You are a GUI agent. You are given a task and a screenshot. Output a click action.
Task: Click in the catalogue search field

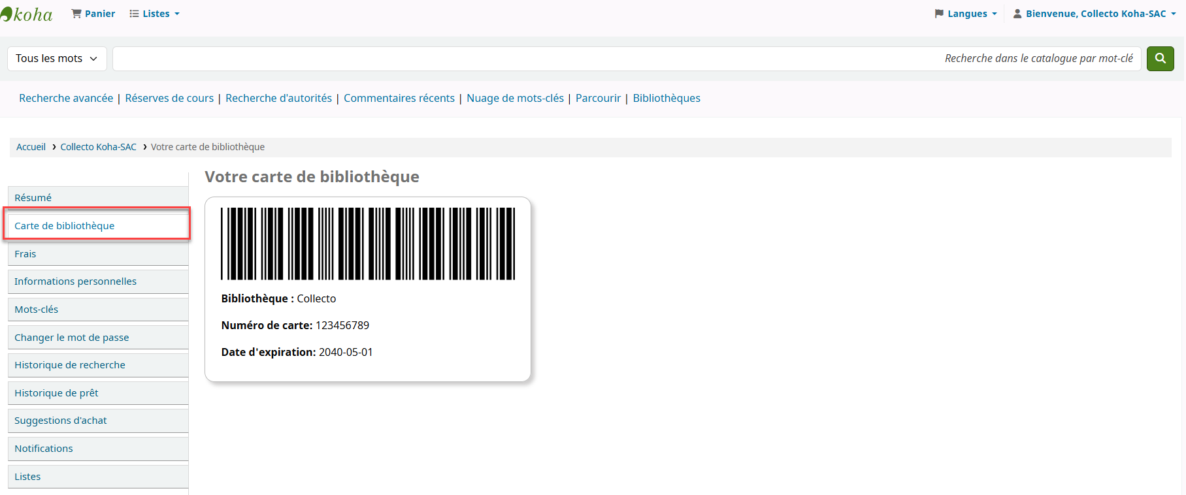coord(523,59)
